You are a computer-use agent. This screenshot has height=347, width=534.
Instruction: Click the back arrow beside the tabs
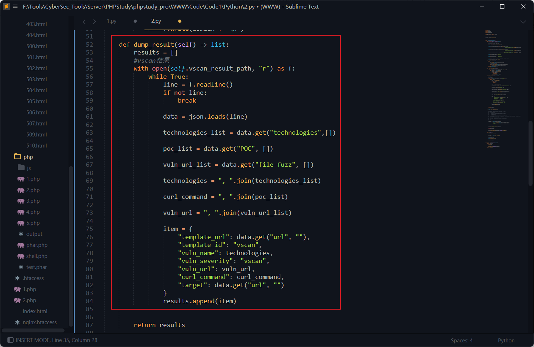click(84, 22)
